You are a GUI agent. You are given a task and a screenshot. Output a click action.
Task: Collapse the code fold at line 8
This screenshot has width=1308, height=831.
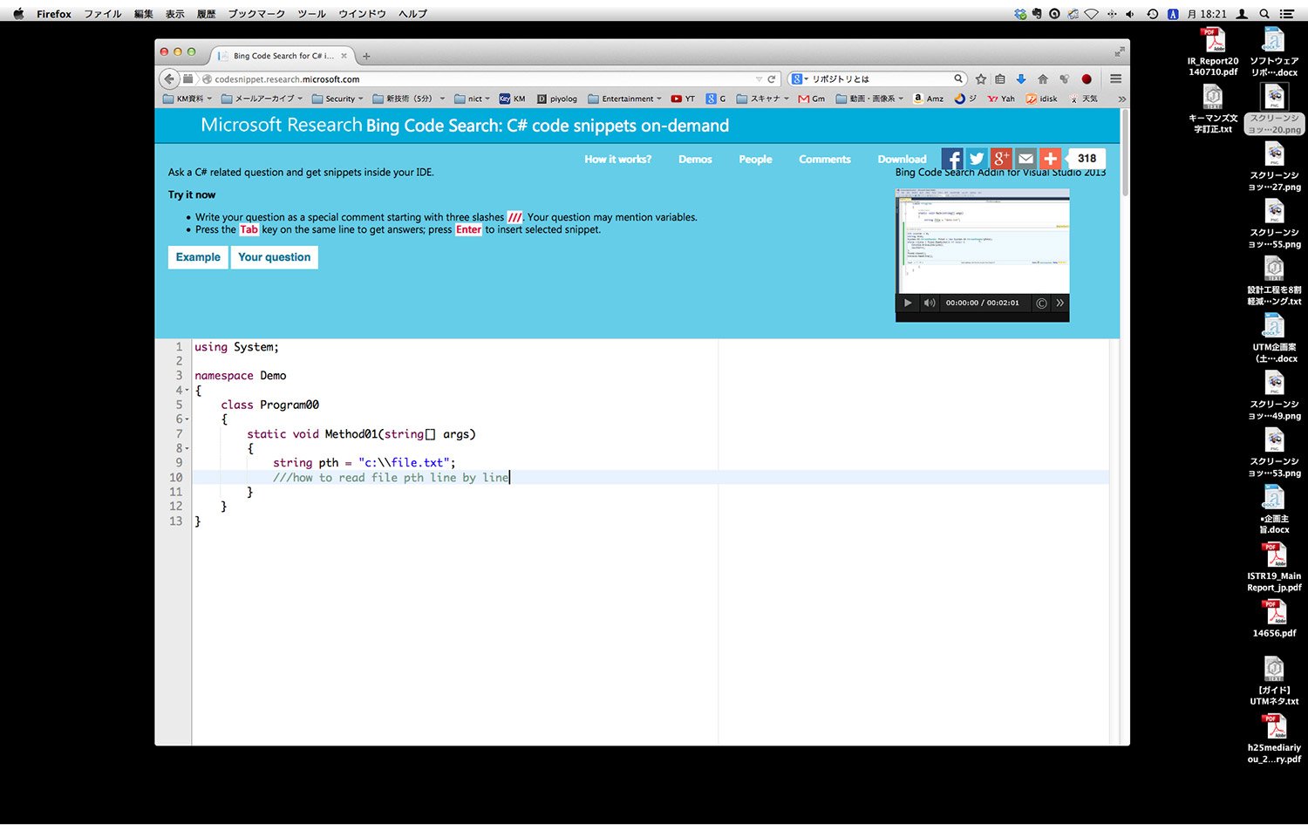click(x=187, y=448)
